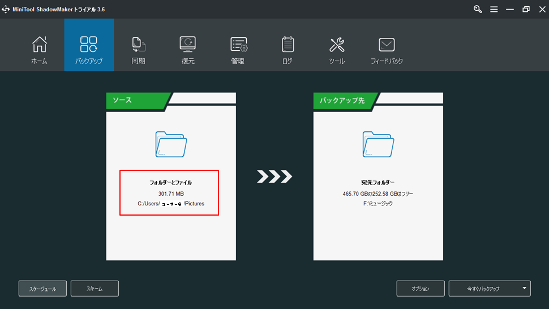Click the MiniTool ShadowMaker logo icon
The image size is (549, 309).
click(x=6, y=10)
